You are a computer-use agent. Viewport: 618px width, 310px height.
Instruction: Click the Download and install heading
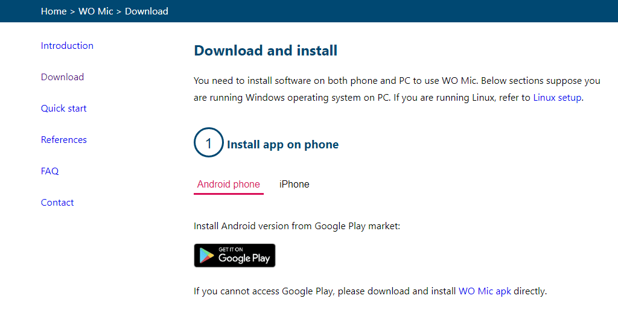pyautogui.click(x=266, y=51)
